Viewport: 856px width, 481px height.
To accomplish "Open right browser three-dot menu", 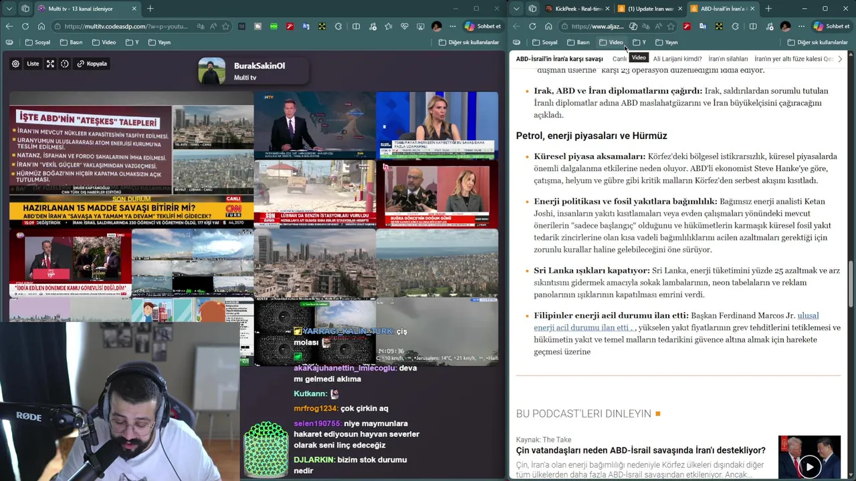I will coord(801,26).
